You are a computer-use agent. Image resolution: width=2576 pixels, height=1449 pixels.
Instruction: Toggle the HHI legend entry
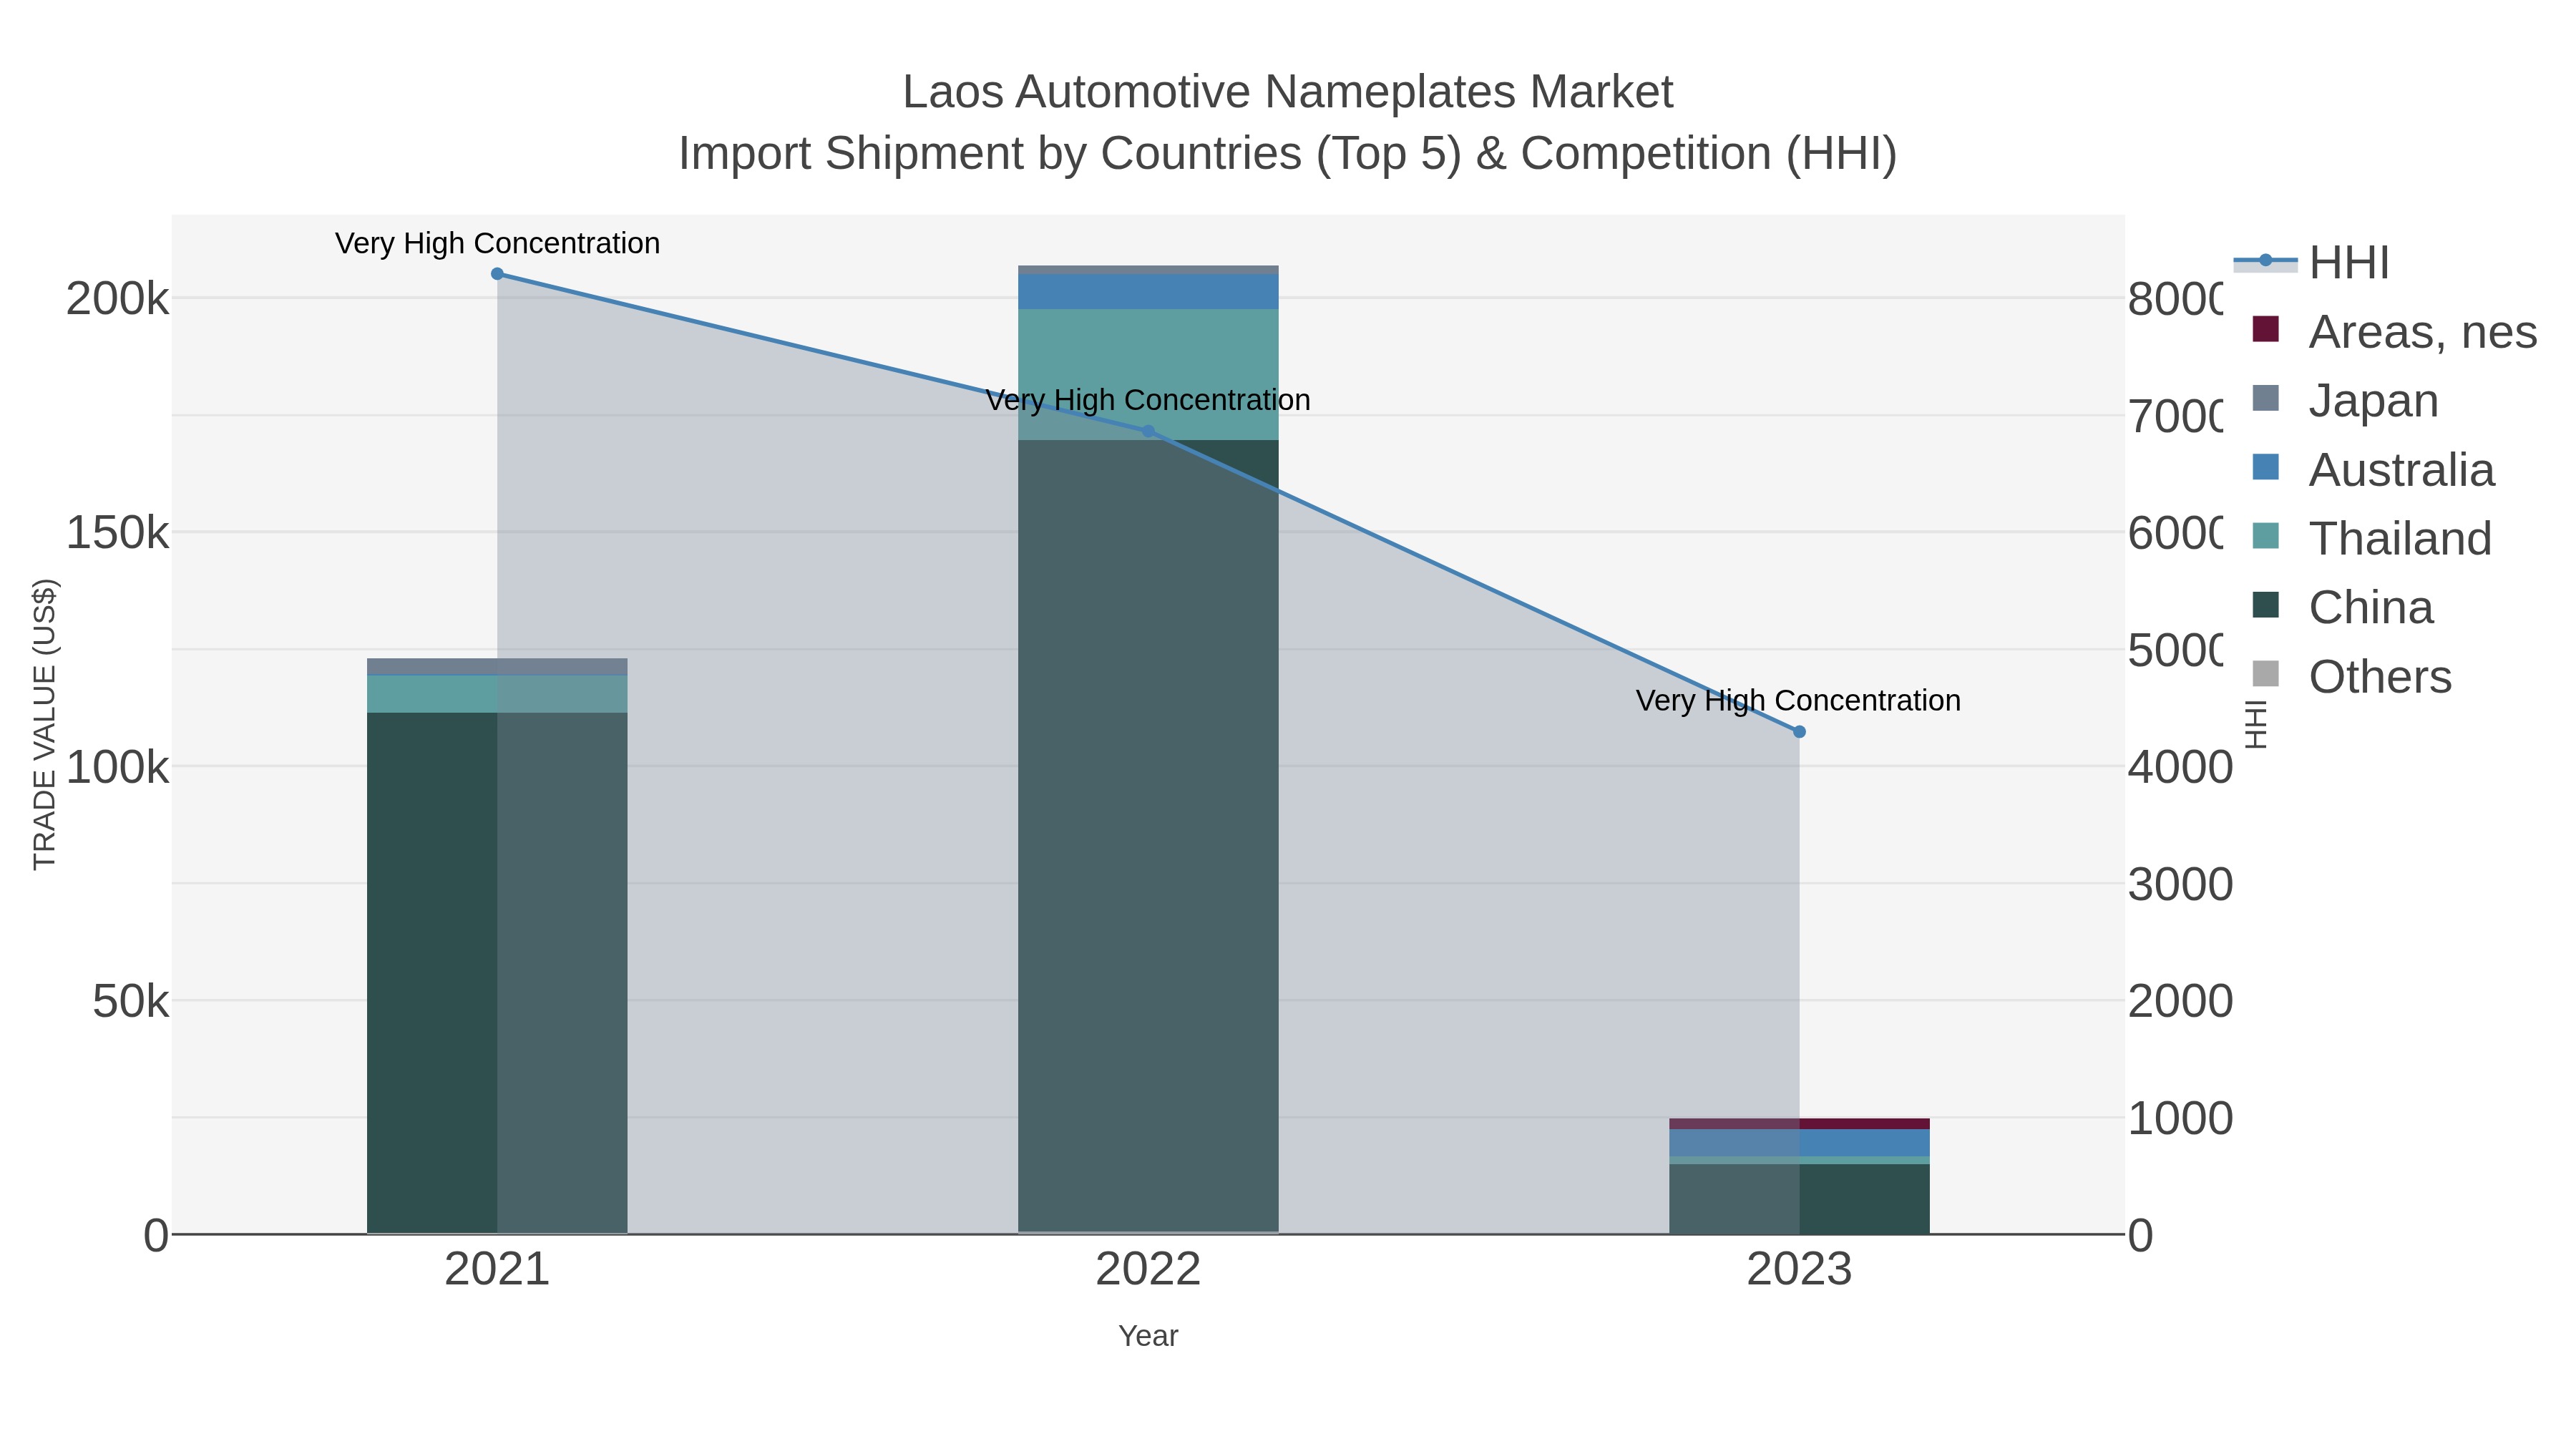click(2311, 263)
